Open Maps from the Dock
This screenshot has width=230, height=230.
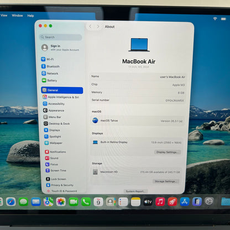[49, 202]
